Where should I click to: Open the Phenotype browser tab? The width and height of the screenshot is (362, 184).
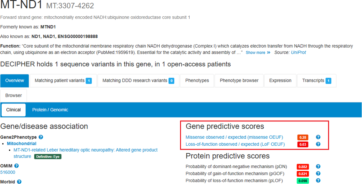tap(239, 80)
